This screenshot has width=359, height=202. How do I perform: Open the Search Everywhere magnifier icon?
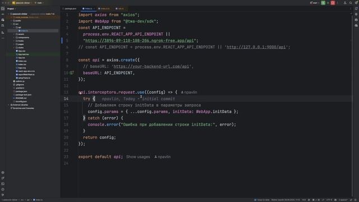tap(351, 3)
